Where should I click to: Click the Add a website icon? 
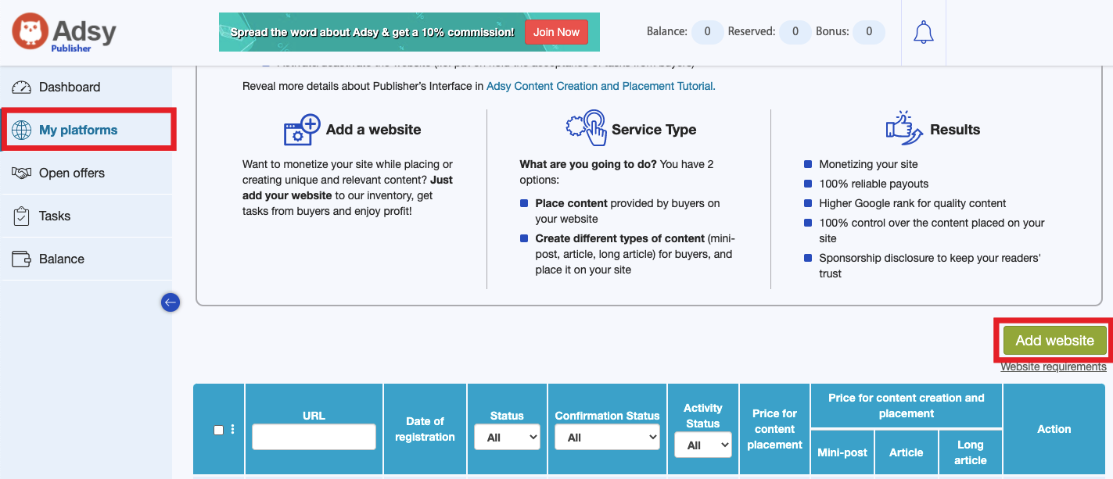(x=302, y=130)
